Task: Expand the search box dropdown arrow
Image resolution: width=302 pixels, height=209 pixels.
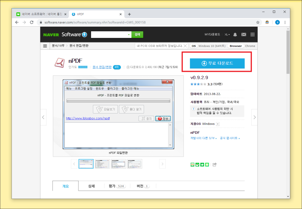Action: (x=129, y=35)
